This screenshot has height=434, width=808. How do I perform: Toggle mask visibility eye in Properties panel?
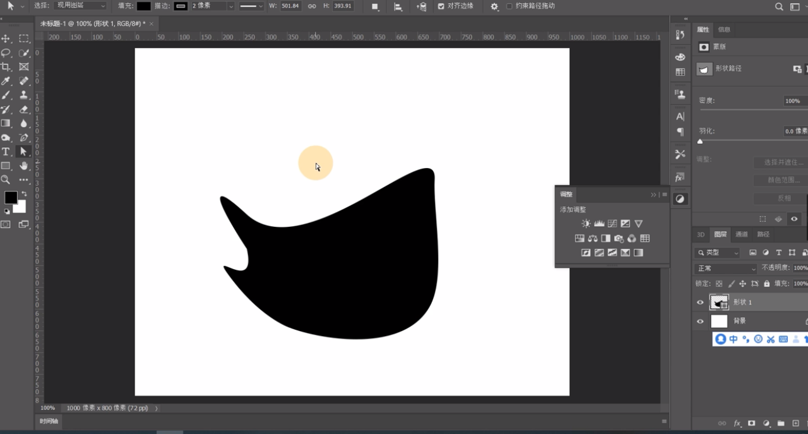794,219
